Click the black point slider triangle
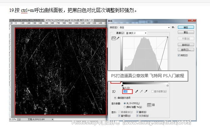Viewport: 210px width, 129px height. [122, 85]
